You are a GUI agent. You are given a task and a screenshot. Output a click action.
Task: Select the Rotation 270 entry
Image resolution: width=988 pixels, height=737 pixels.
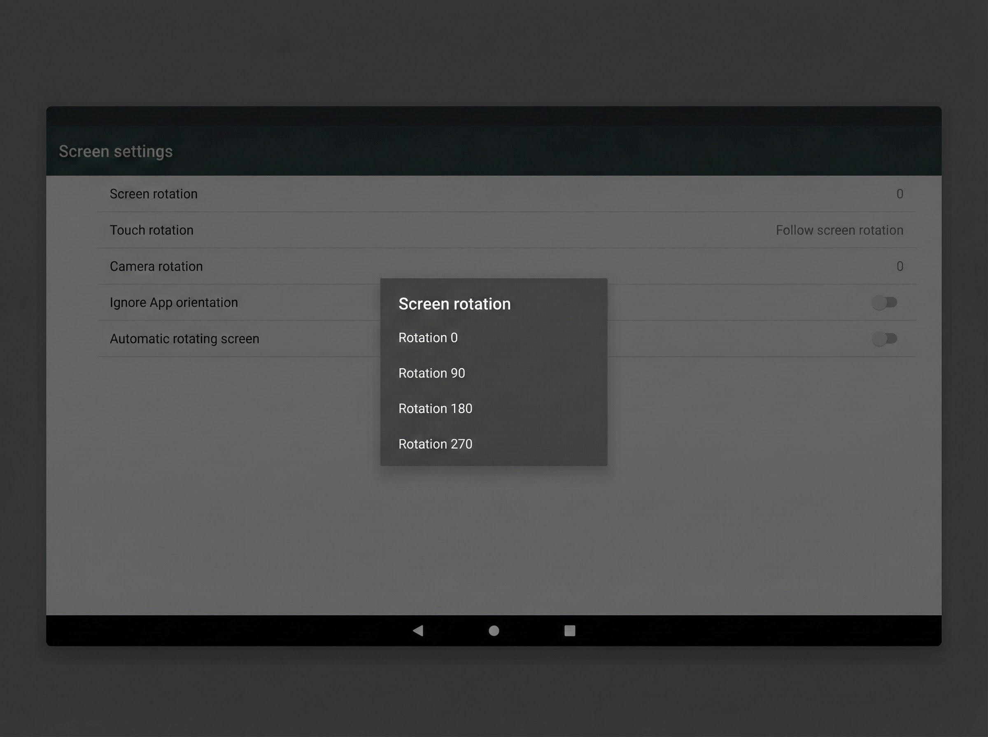click(x=435, y=444)
